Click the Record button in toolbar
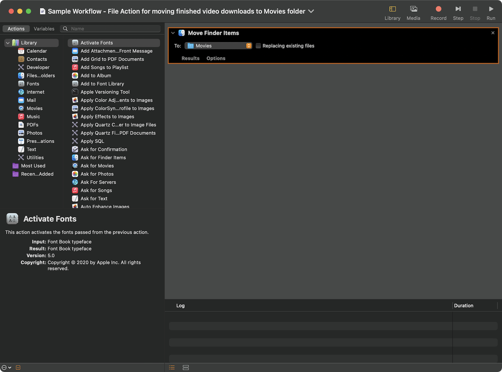 click(x=438, y=13)
